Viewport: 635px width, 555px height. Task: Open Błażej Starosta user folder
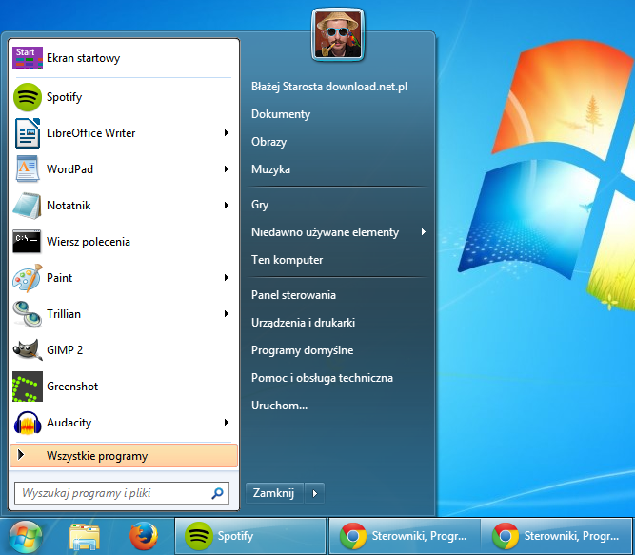[x=329, y=87]
